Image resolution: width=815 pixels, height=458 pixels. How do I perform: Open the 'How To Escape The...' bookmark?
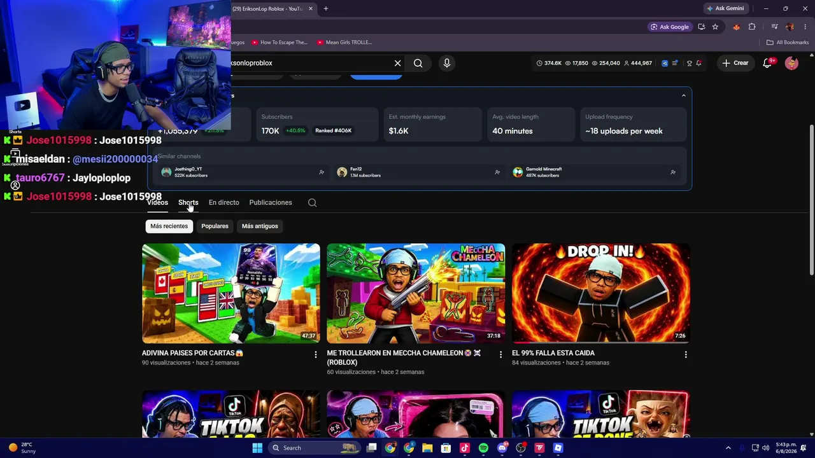[280, 43]
